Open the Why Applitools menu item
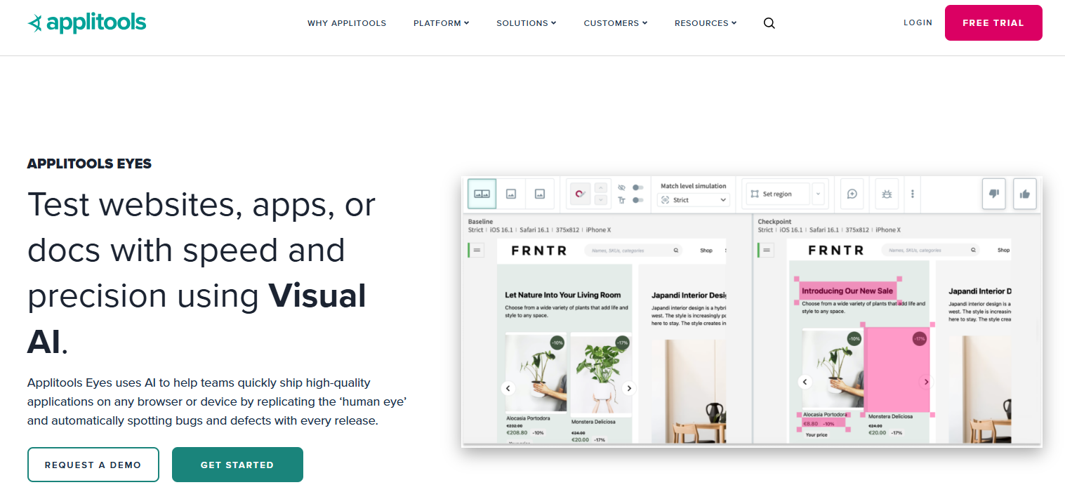 tap(347, 23)
